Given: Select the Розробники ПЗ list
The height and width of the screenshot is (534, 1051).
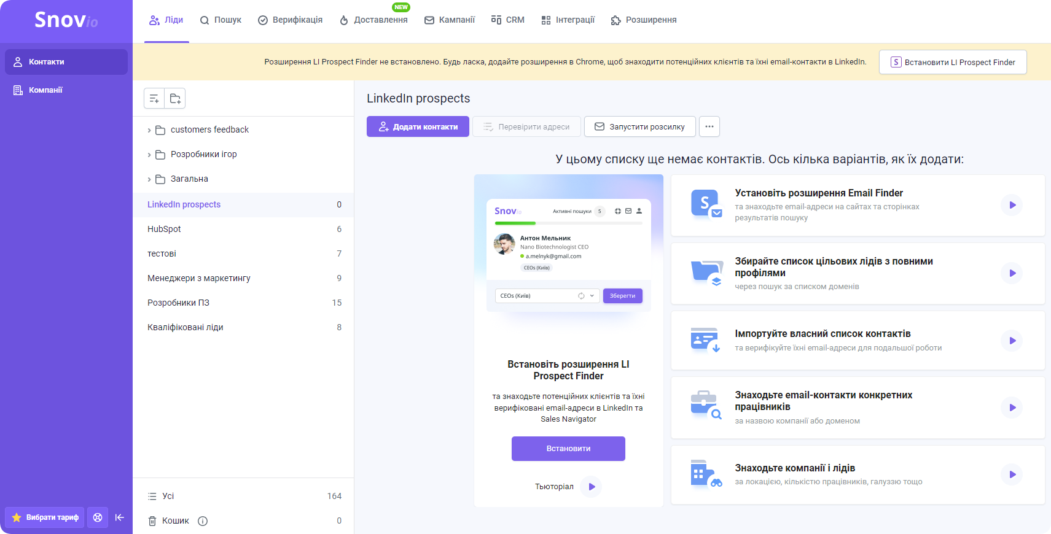Looking at the screenshot, I should tap(243, 303).
